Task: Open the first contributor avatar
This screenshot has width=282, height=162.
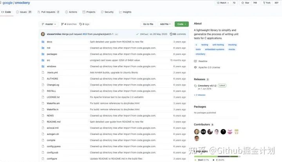Action: tap(197, 132)
